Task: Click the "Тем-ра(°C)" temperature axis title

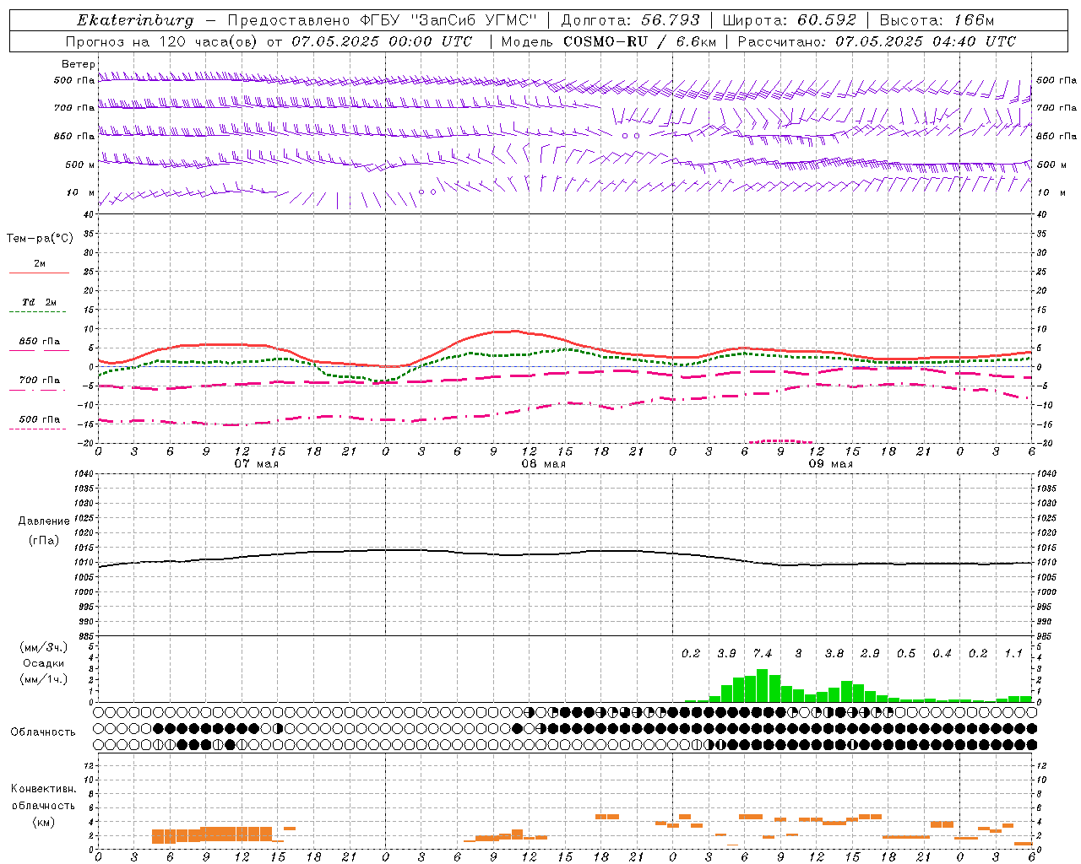Action: (40, 239)
